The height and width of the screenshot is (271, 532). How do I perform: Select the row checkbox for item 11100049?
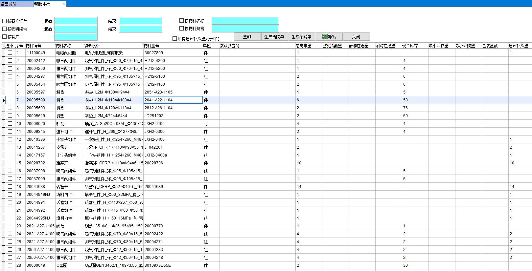(x=10, y=53)
